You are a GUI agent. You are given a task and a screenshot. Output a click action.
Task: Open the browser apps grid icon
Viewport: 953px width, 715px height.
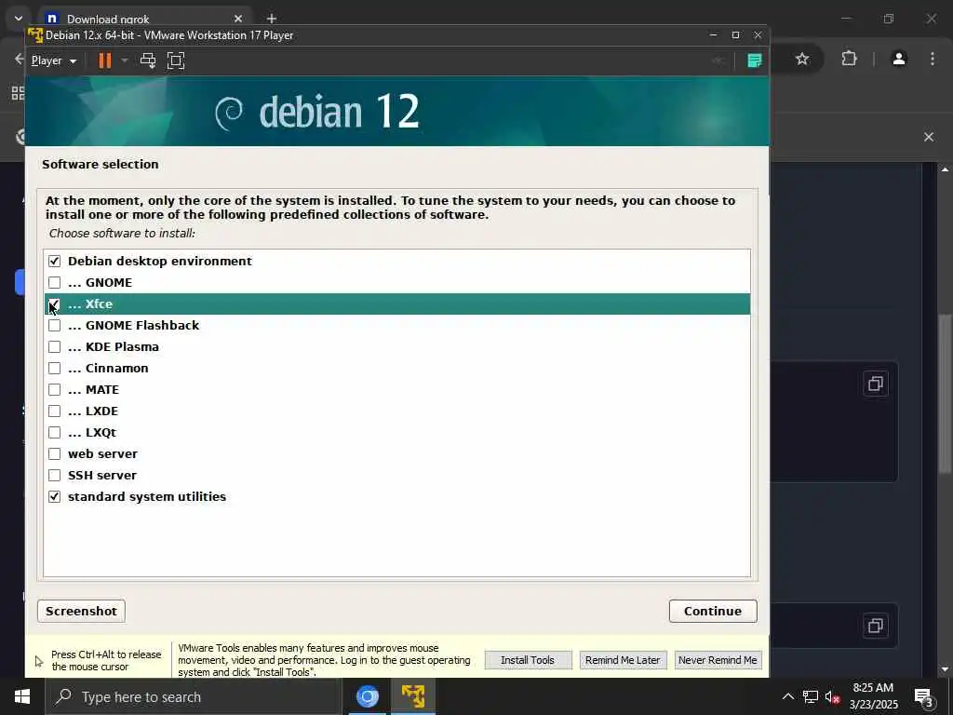pos(19,93)
